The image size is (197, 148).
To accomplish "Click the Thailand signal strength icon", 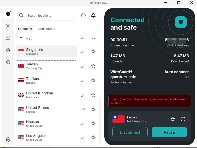I will point(83,80).
